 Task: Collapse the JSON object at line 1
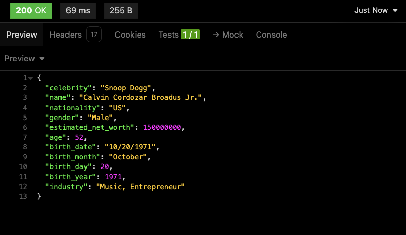pos(31,78)
